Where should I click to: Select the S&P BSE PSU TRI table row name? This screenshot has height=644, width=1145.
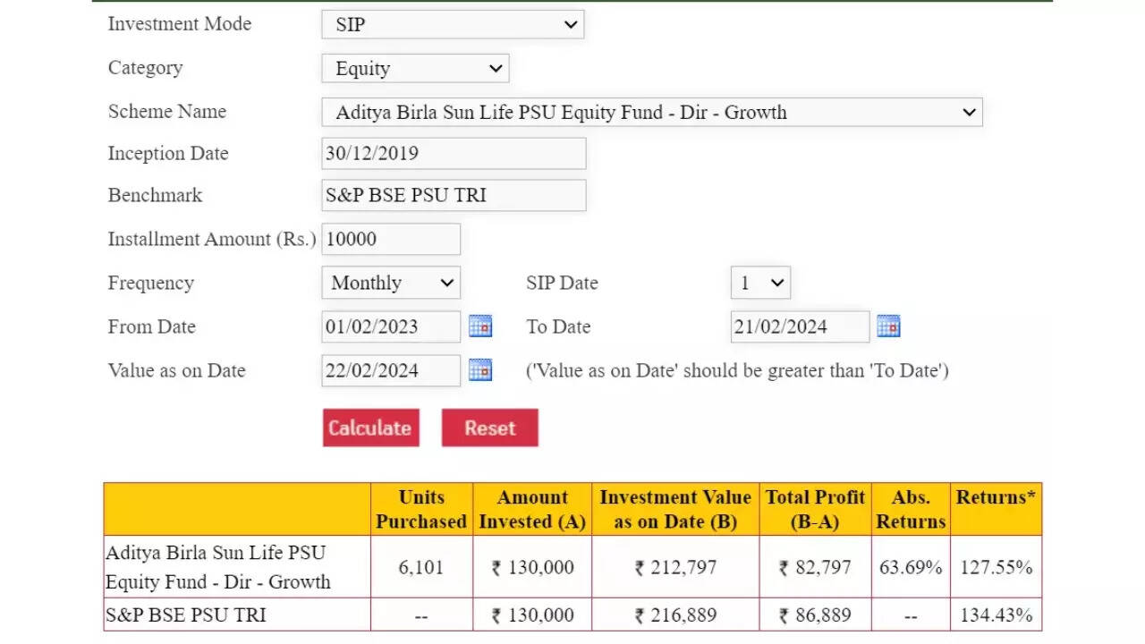tap(186, 614)
